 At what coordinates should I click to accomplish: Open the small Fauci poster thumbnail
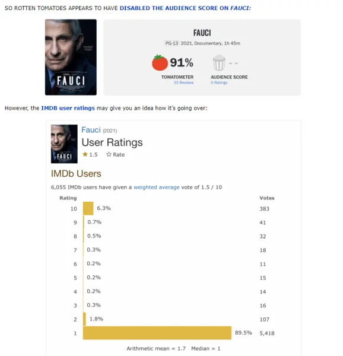[x=64, y=144]
